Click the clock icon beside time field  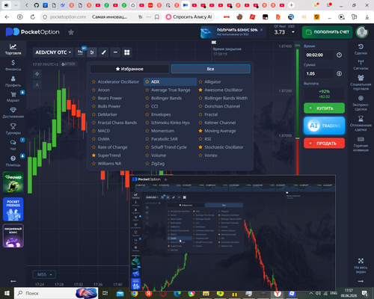click(x=339, y=55)
